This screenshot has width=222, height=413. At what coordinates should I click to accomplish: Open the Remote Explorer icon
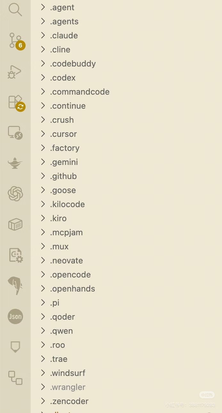[15, 132]
